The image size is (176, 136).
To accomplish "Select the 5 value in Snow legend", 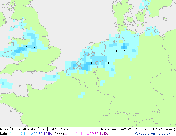I will tap(82, 134).
